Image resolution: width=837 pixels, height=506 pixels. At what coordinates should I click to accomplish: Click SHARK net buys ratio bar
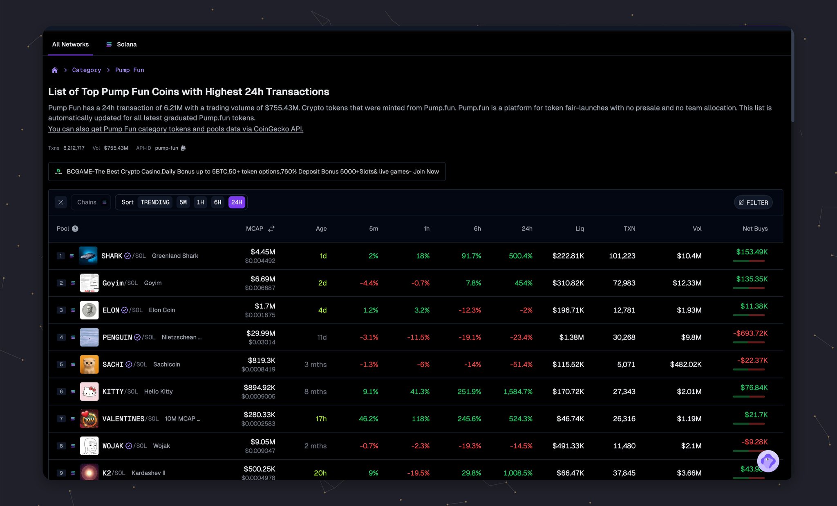coord(748,261)
